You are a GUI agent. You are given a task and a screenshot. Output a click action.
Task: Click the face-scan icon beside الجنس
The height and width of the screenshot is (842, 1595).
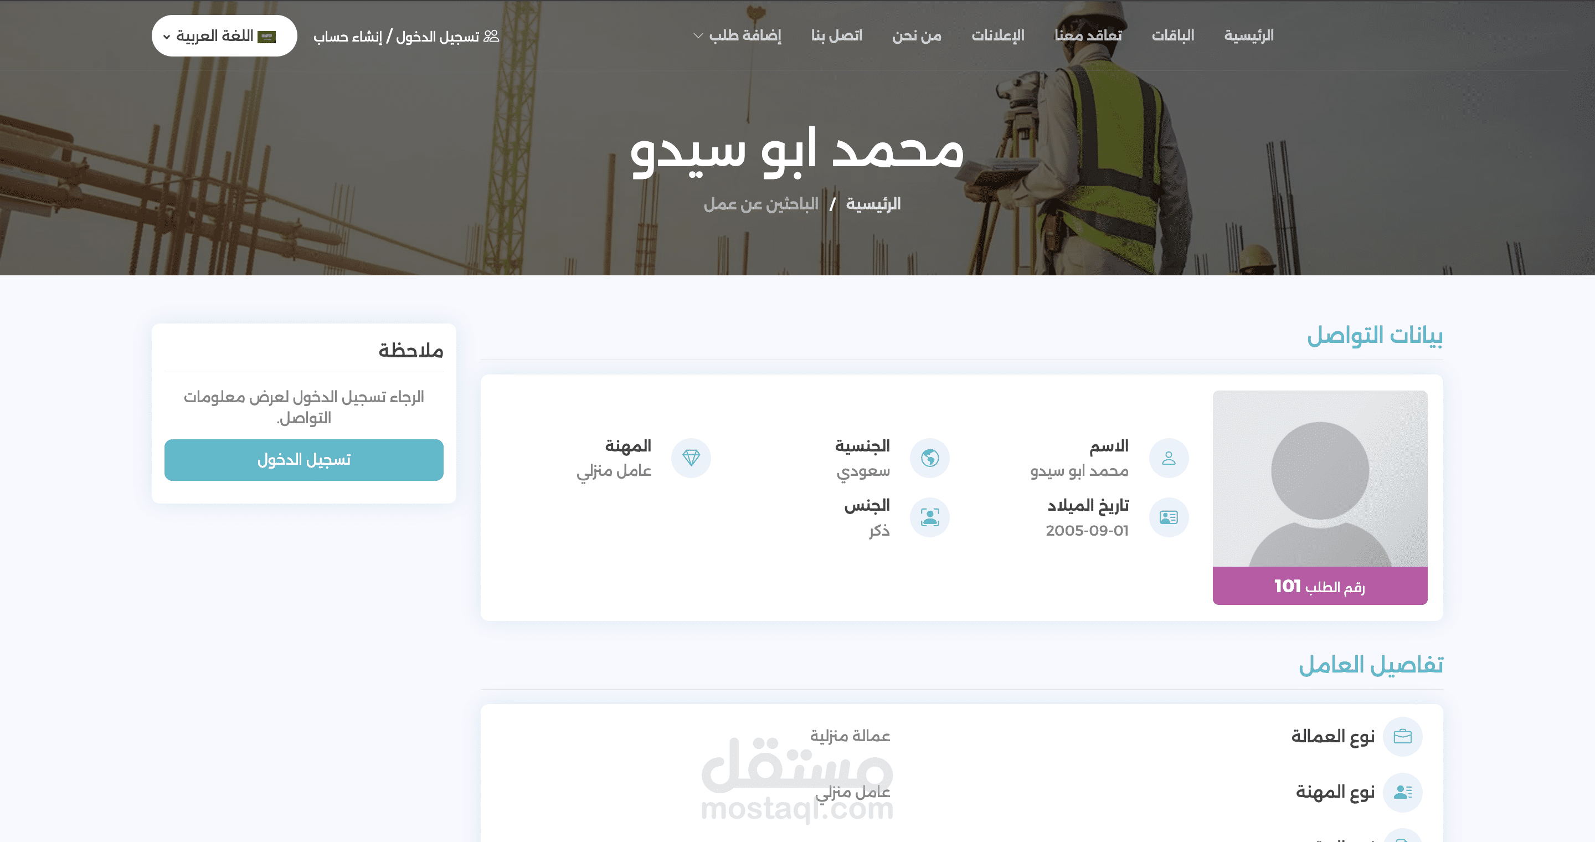929,517
